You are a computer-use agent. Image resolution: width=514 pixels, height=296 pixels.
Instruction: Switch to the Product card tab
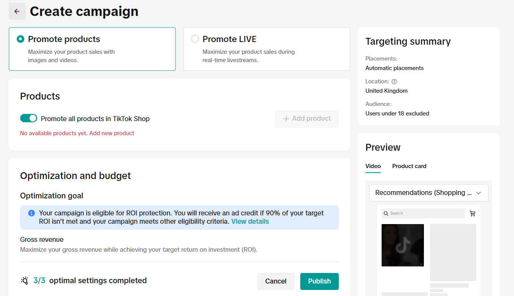[409, 166]
